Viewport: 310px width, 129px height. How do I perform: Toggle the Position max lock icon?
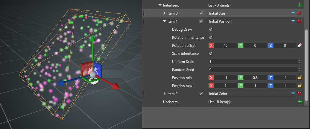click(300, 86)
